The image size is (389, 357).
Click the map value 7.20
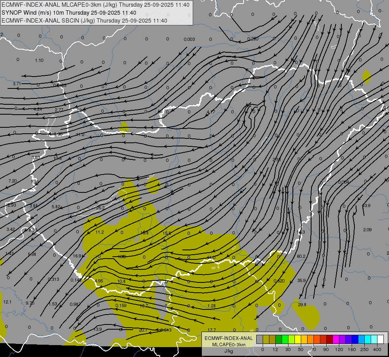12,181
